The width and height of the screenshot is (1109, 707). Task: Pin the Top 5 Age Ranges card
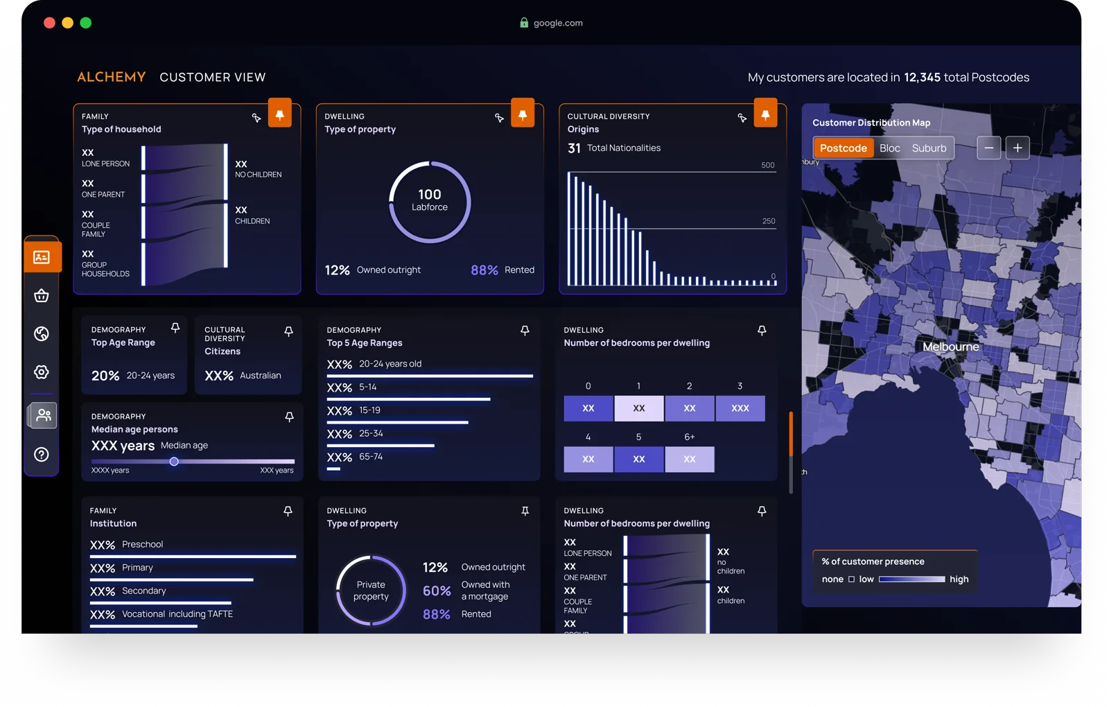[x=525, y=331]
